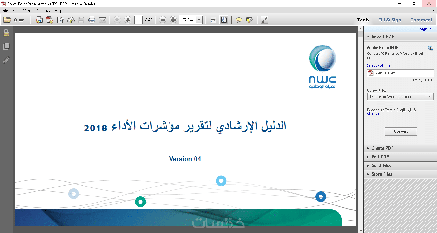Open the Edit menu
The image size is (437, 233).
point(16,11)
